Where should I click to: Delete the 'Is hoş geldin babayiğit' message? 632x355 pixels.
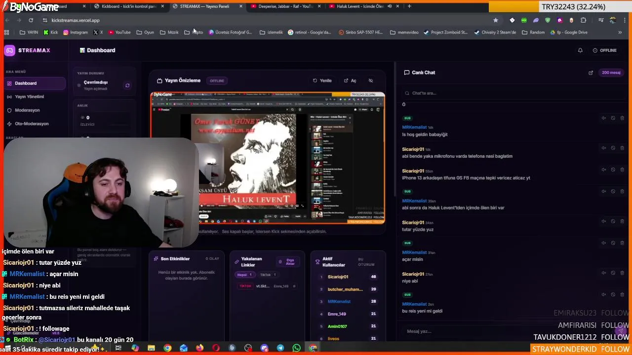pos(622,118)
